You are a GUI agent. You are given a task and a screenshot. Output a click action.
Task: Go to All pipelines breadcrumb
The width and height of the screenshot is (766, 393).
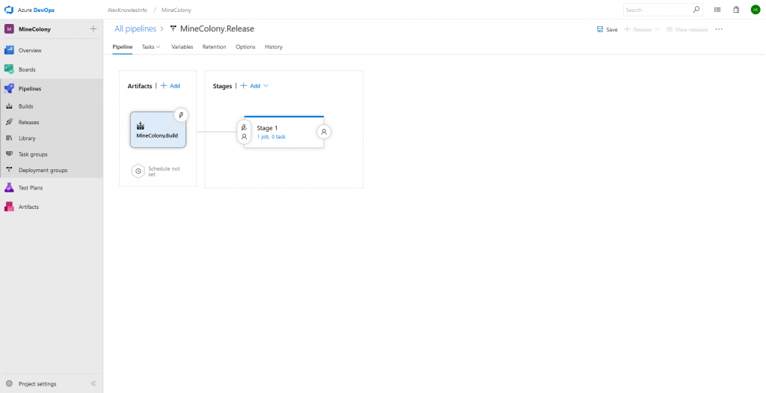pyautogui.click(x=135, y=29)
